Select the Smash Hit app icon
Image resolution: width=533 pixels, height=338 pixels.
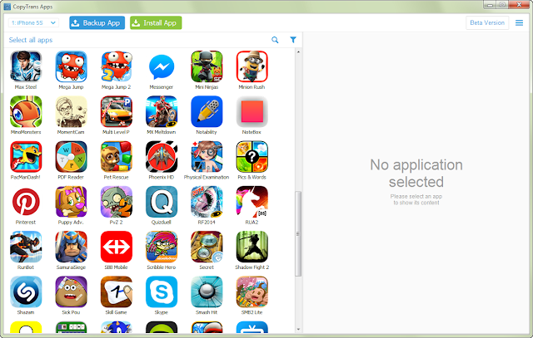pyautogui.click(x=207, y=291)
